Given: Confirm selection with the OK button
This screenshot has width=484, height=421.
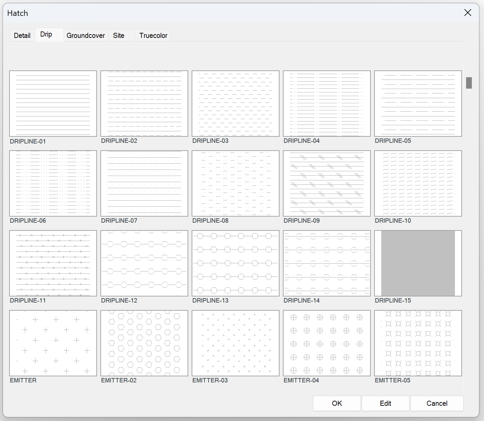Looking at the screenshot, I should click(x=337, y=403).
